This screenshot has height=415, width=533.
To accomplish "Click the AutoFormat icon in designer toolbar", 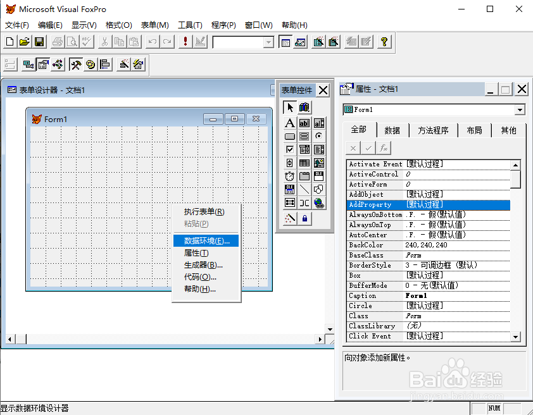I will pyautogui.click(x=139, y=64).
